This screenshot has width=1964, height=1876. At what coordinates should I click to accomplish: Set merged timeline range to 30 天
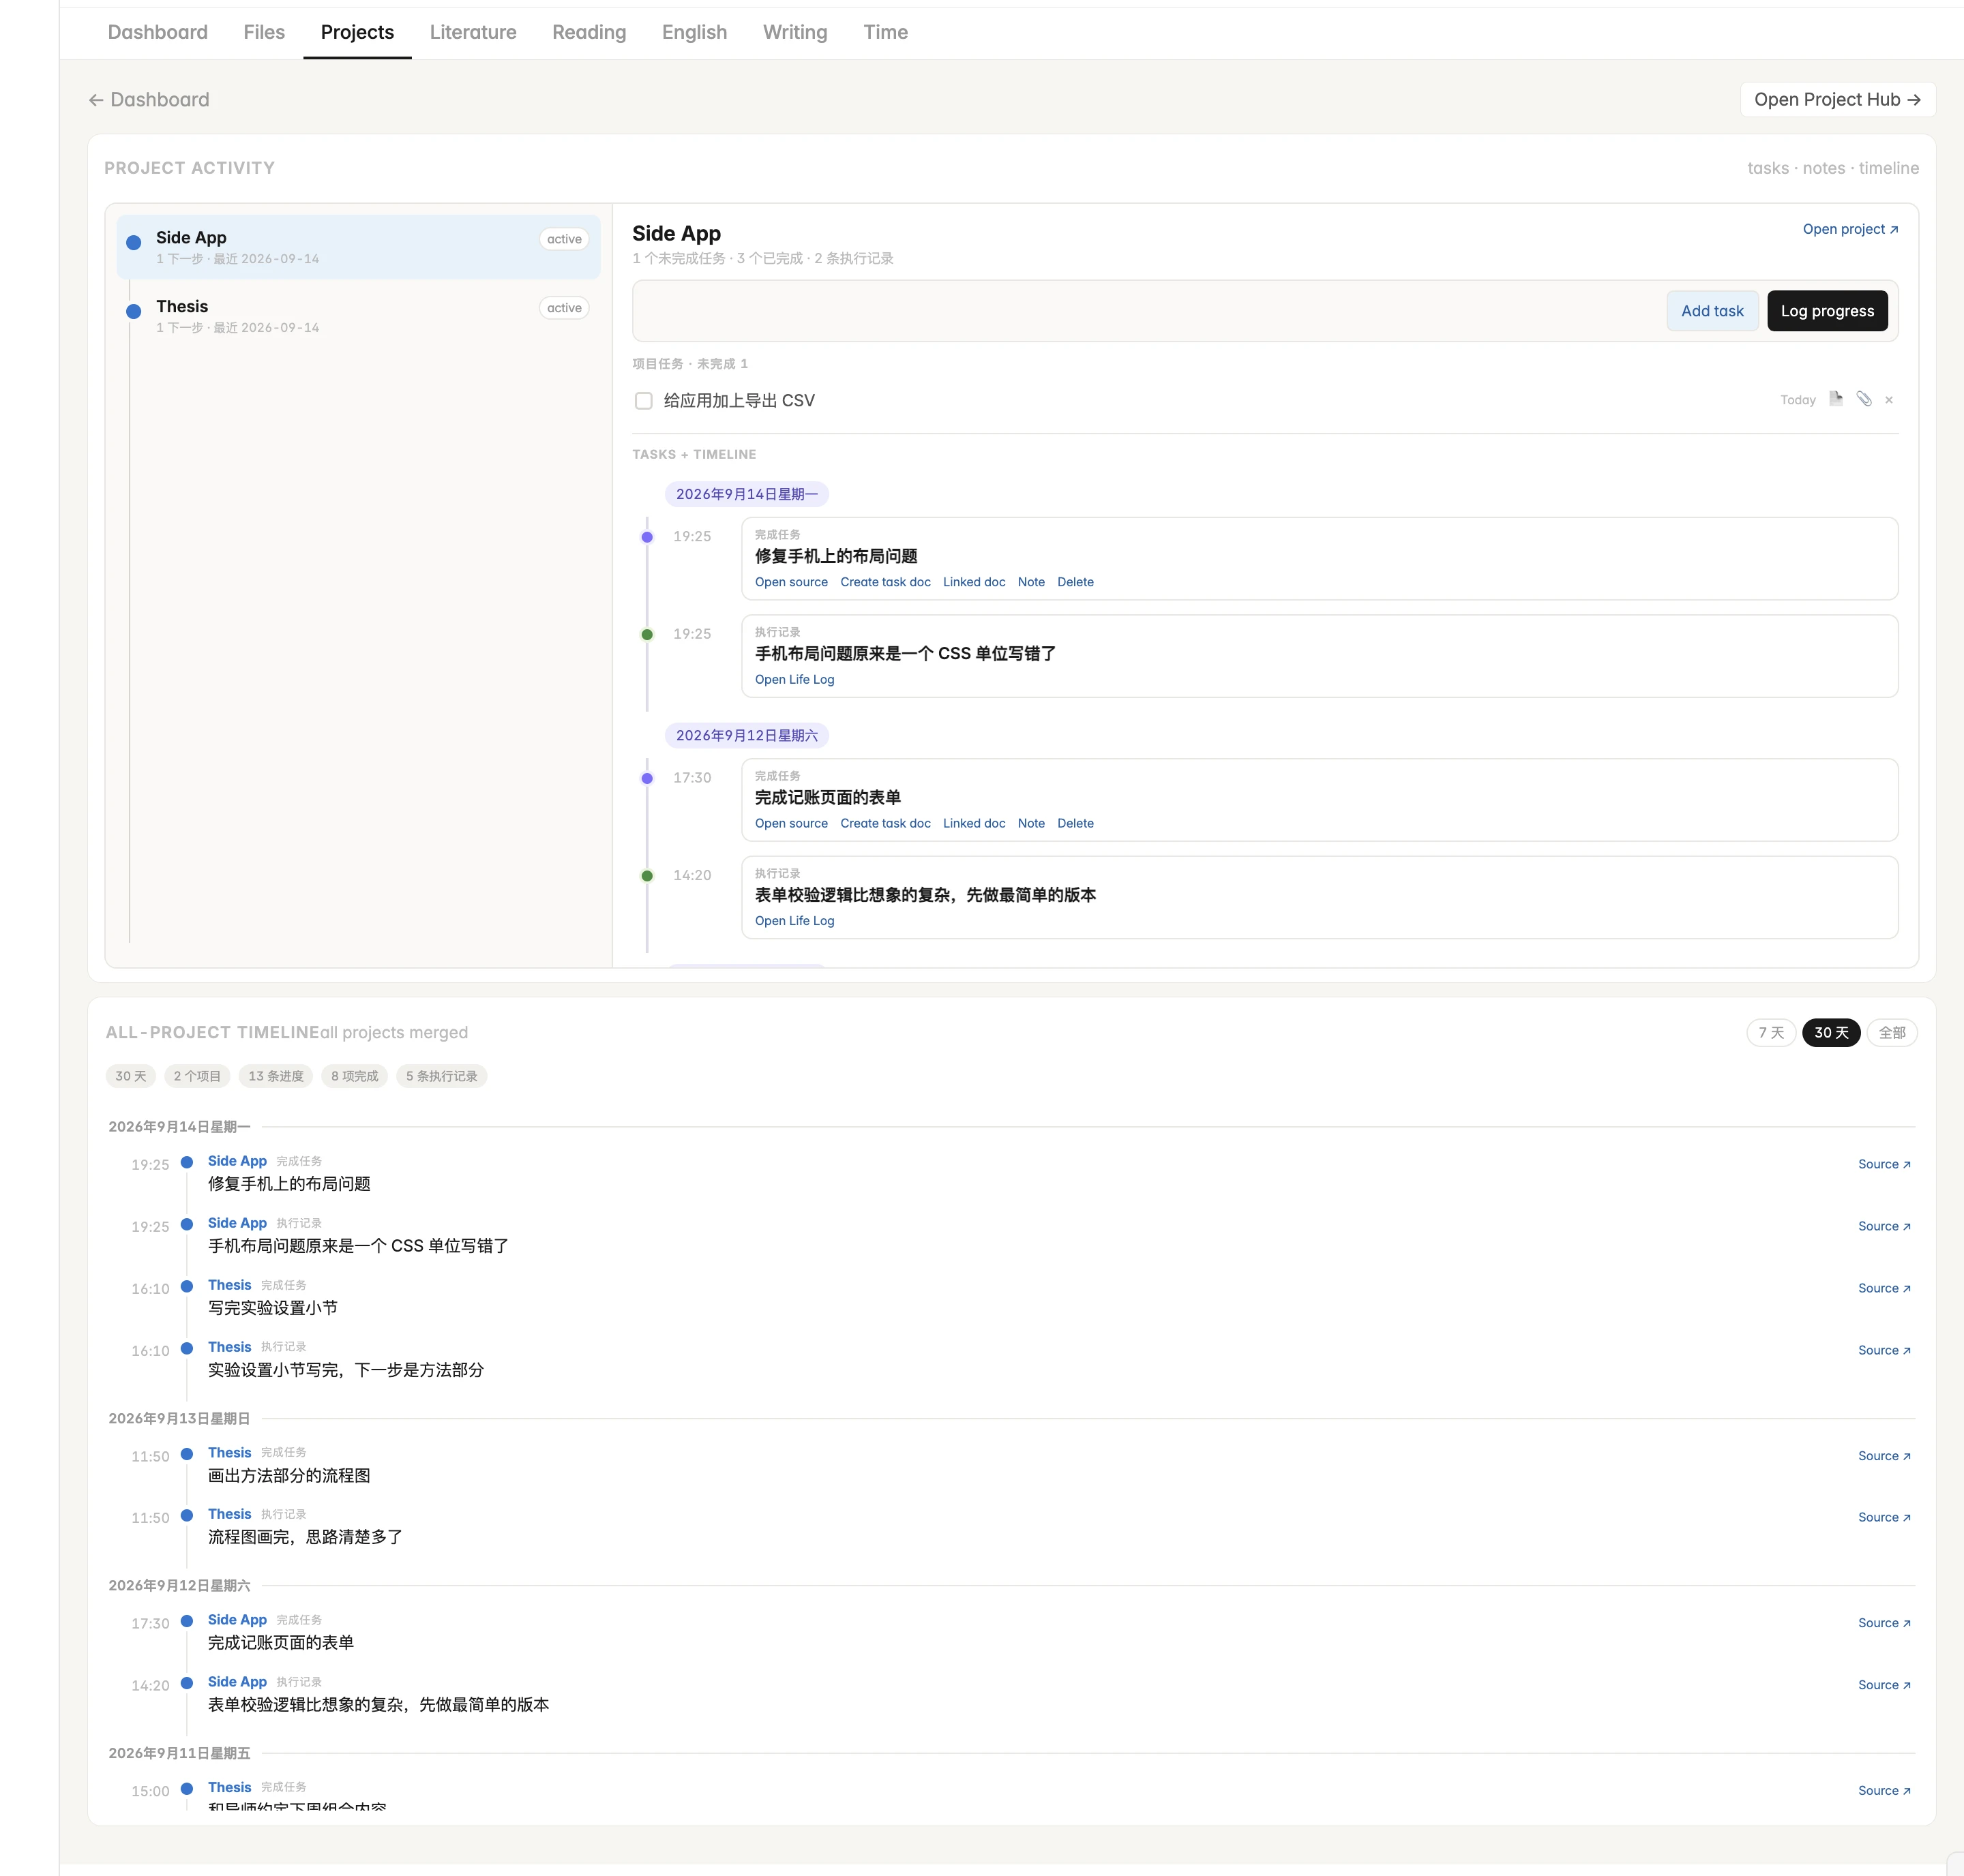pos(1830,1033)
